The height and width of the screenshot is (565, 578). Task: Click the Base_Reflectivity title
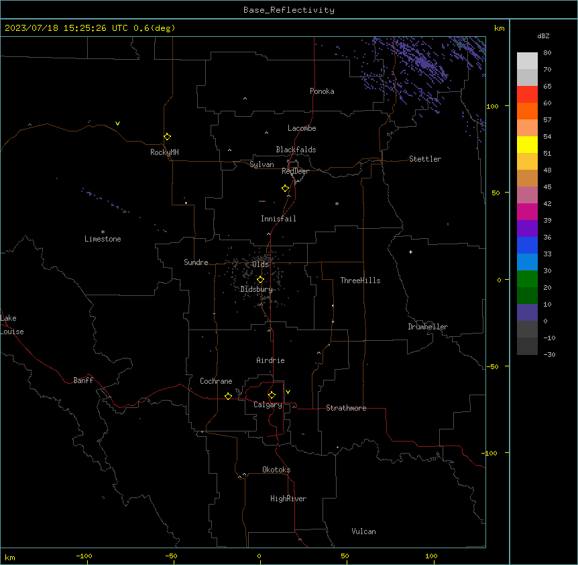tap(289, 10)
